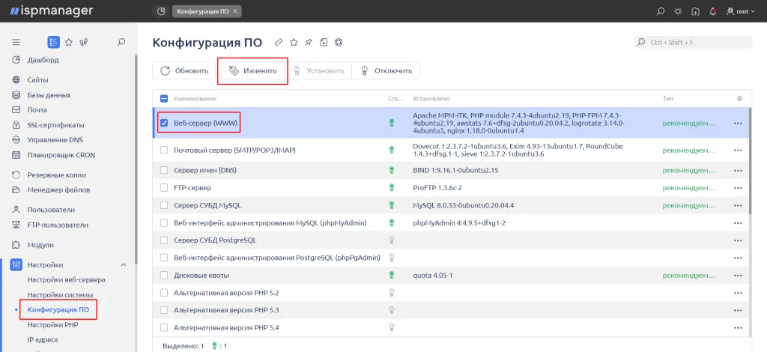
Task: Click the Изменить button
Action: point(252,71)
